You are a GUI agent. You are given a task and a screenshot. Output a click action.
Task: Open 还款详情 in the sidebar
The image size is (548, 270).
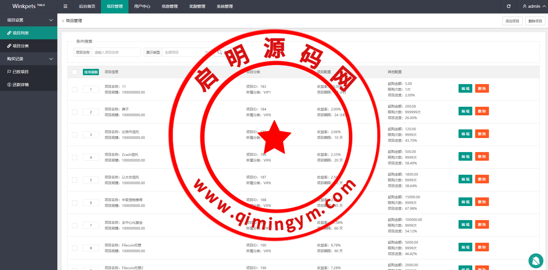coord(20,85)
